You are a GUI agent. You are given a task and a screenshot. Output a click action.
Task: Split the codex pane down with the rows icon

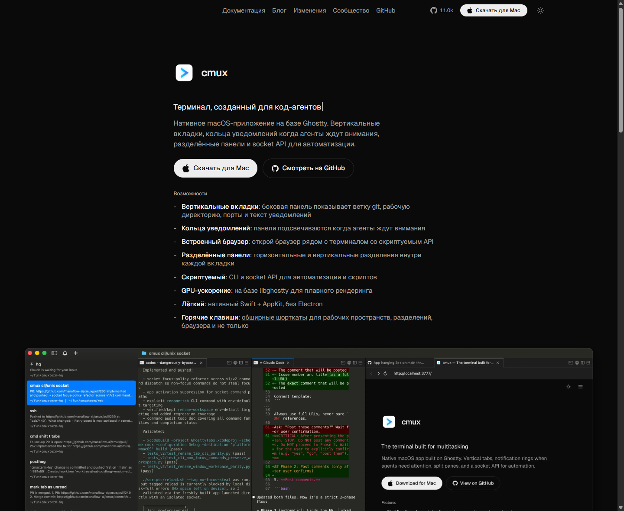tap(247, 362)
